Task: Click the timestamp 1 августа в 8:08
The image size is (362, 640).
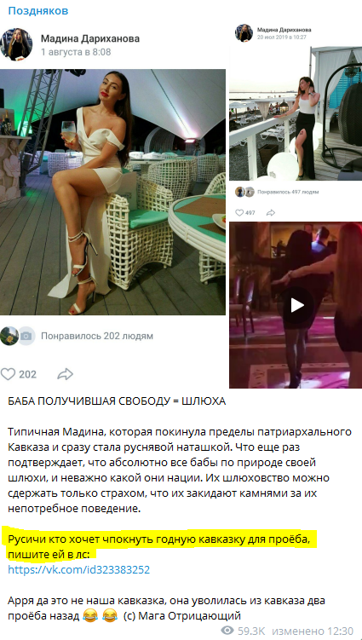Action: [x=76, y=52]
